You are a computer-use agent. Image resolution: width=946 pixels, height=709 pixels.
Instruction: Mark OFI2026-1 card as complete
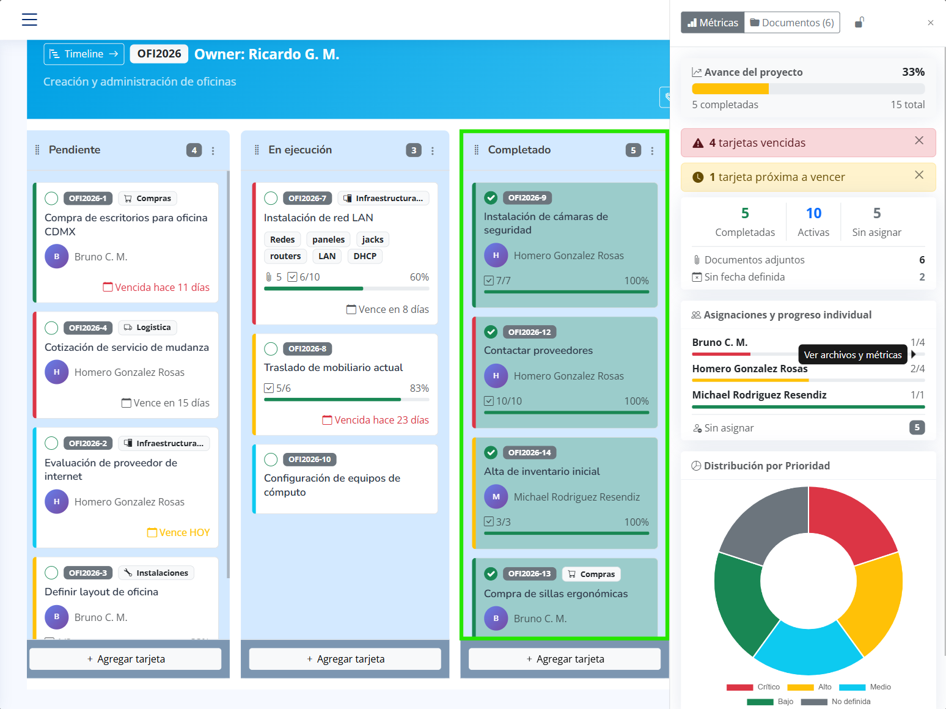(x=52, y=199)
